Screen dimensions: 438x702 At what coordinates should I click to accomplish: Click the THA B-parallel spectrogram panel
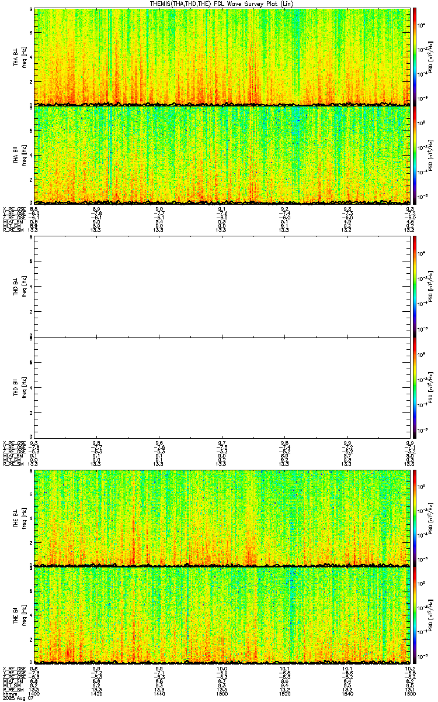221,155
